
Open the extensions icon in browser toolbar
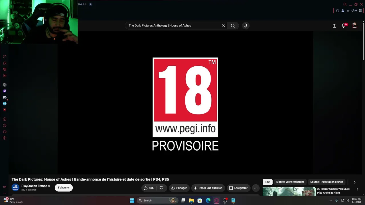(x=338, y=11)
